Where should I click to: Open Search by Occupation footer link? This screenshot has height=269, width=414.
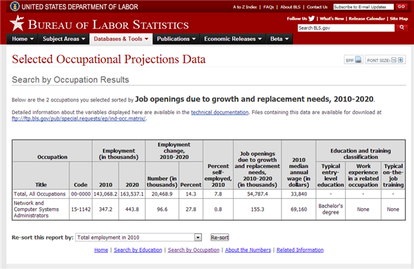click(x=194, y=250)
